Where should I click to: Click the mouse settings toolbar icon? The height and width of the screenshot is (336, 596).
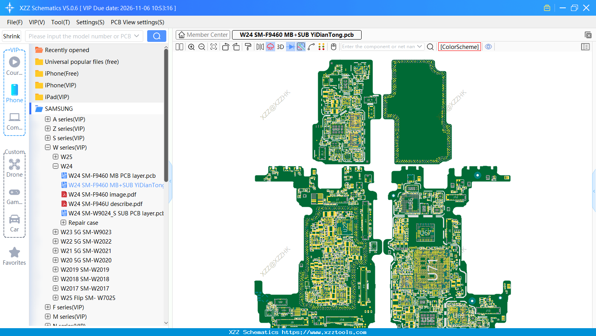tap(333, 47)
